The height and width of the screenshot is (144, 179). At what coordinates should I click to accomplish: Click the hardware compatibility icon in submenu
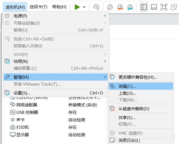click(x=112, y=77)
